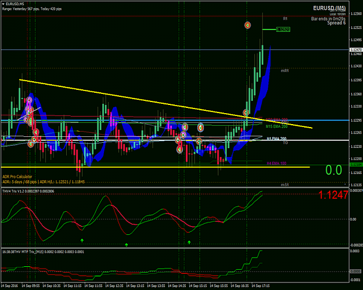
Task: Click the green 1.12184 price axis tag
Action: click(356, 165)
